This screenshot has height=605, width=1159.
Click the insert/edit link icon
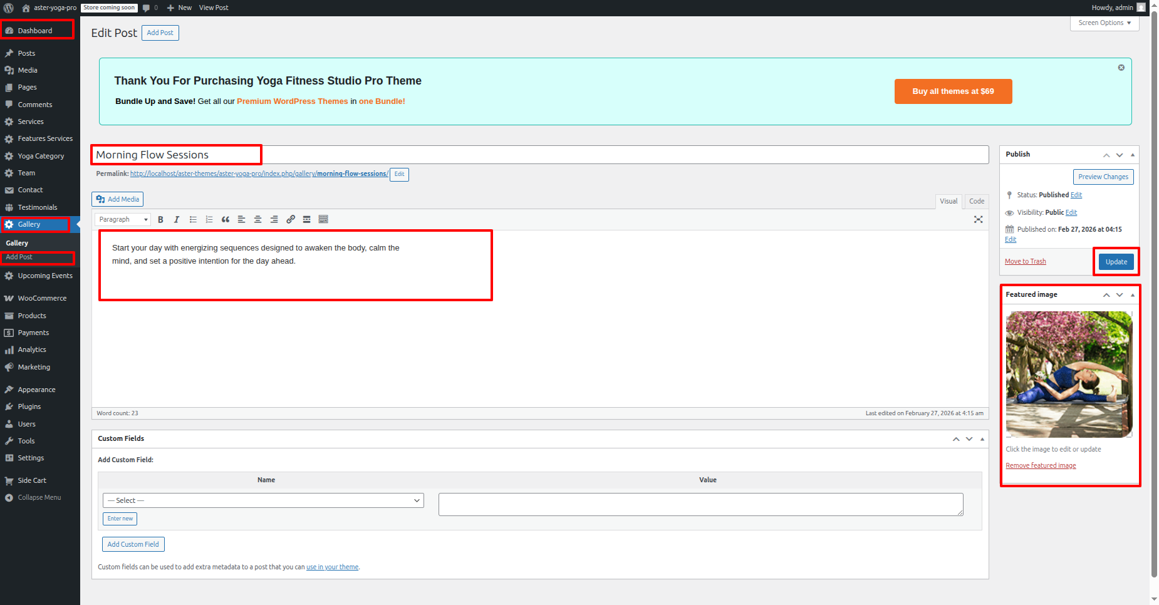(x=291, y=220)
